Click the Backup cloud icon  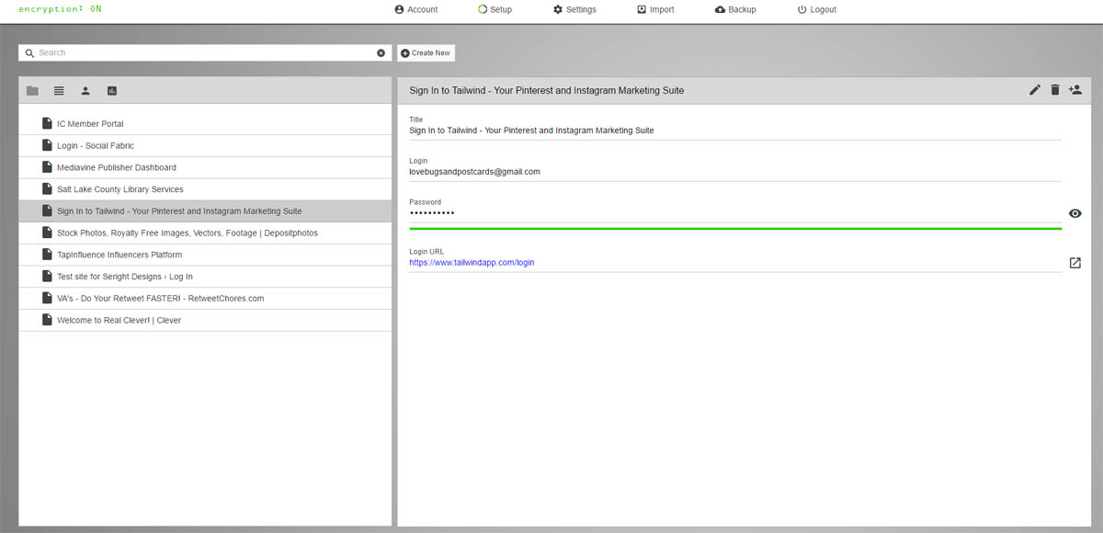(720, 9)
